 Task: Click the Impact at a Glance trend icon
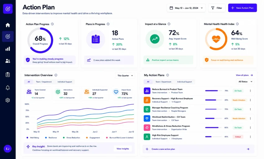(155, 39)
